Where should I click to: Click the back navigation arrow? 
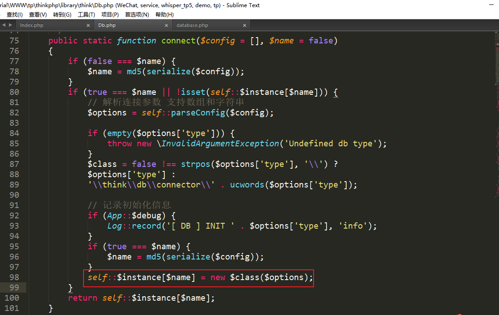[x=3, y=25]
